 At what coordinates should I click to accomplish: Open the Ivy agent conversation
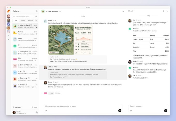(25, 46)
